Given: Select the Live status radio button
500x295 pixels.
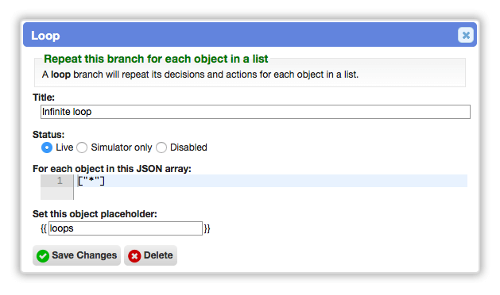Looking at the screenshot, I should point(47,147).
